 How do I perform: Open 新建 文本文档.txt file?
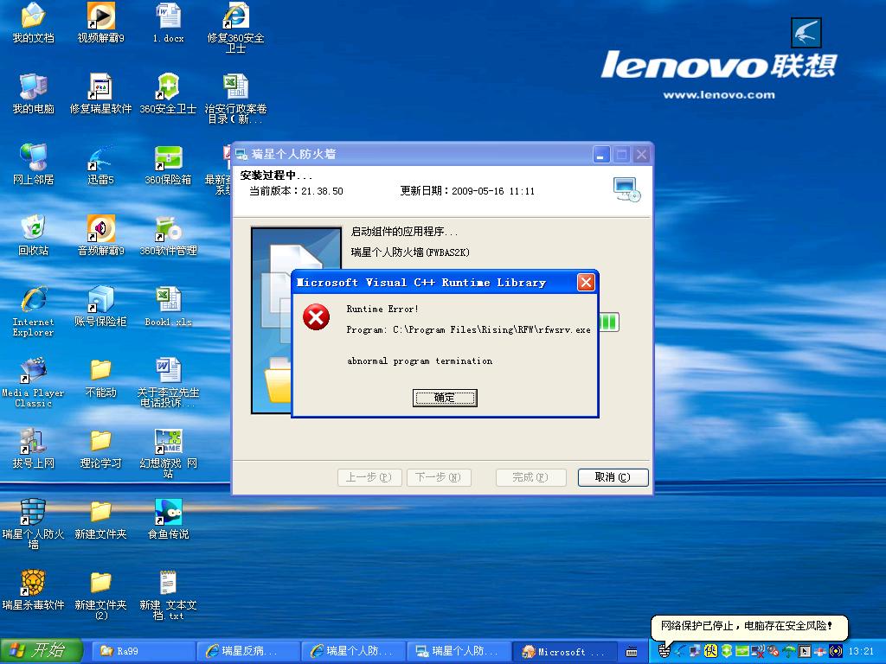coord(169,595)
